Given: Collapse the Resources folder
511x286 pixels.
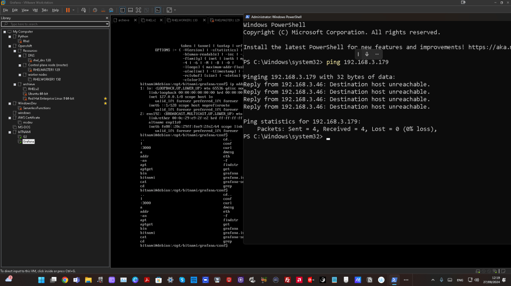Looking at the screenshot, I should point(14,51).
